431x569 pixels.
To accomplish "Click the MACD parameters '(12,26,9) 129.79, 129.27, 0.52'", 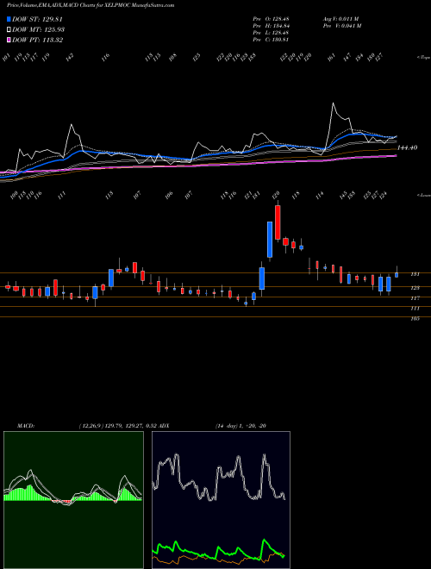I will click(117, 426).
